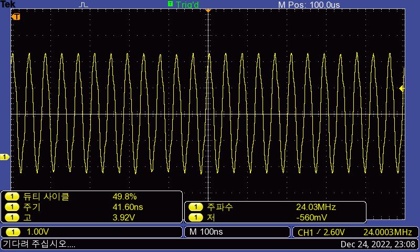Click the rising edge trigger slope icon
Viewport: 420px width, 252px height.
(318, 232)
